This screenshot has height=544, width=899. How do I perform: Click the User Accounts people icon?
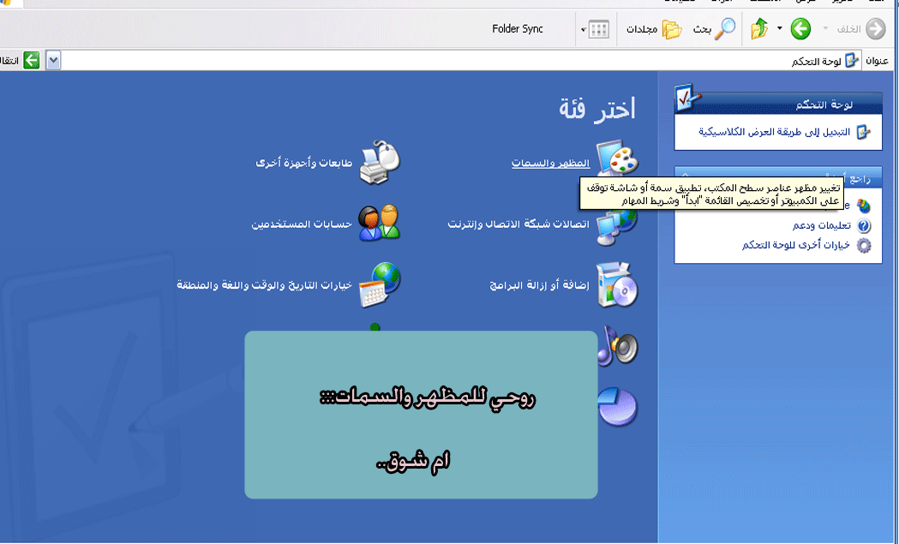pos(380,223)
